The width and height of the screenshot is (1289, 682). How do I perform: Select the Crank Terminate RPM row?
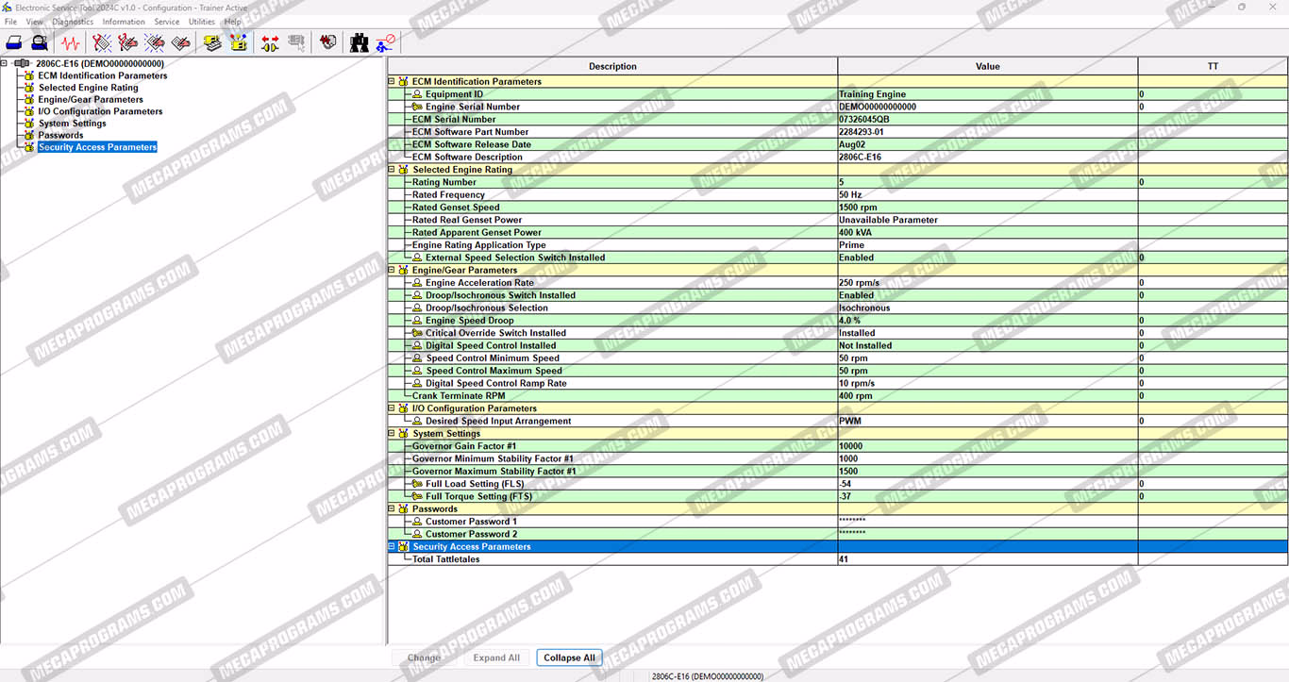coord(838,396)
